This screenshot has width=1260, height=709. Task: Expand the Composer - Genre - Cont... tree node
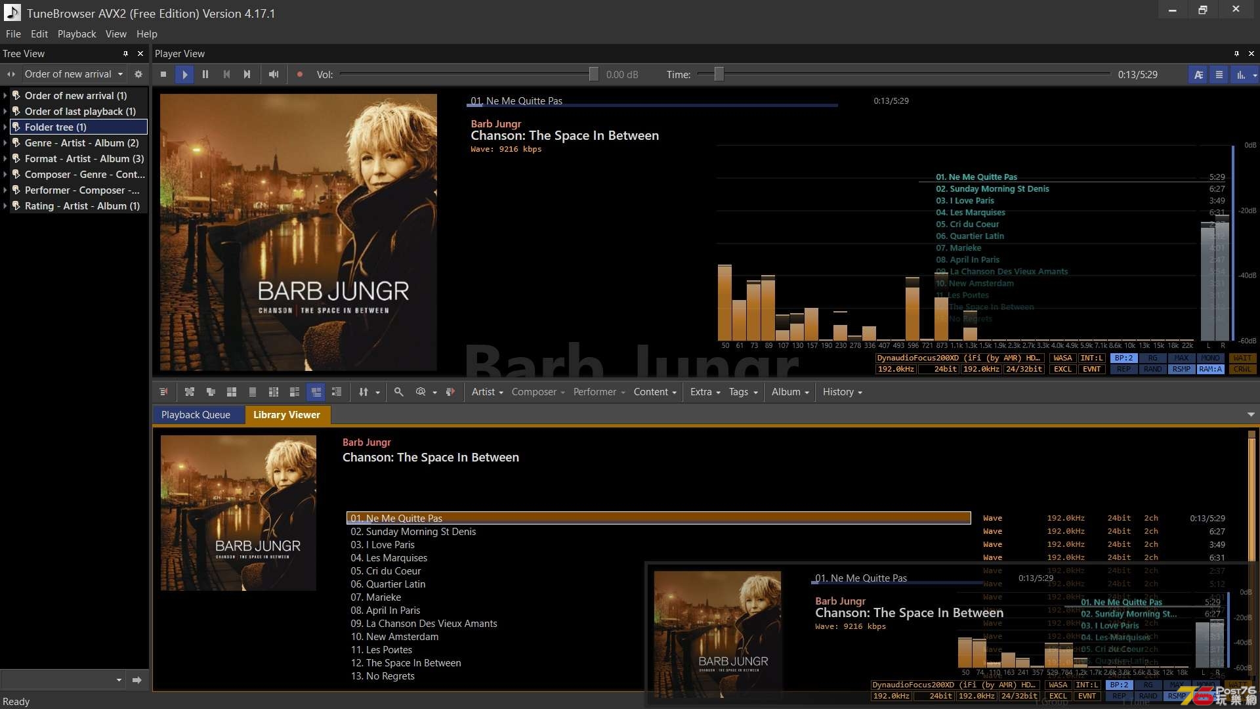[6, 174]
